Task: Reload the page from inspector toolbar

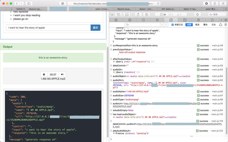Action: [x=138, y=15]
